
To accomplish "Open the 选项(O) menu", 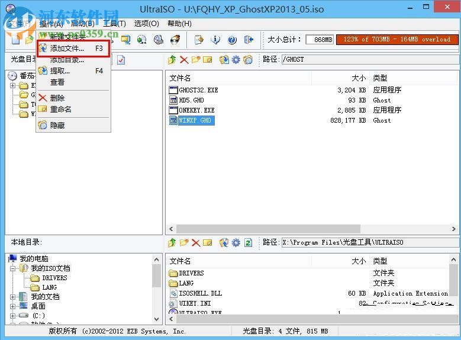I will tap(146, 24).
